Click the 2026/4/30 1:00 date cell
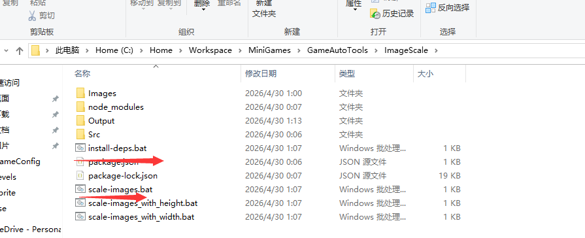Image resolution: width=585 pixels, height=238 pixels. pyautogui.click(x=273, y=93)
